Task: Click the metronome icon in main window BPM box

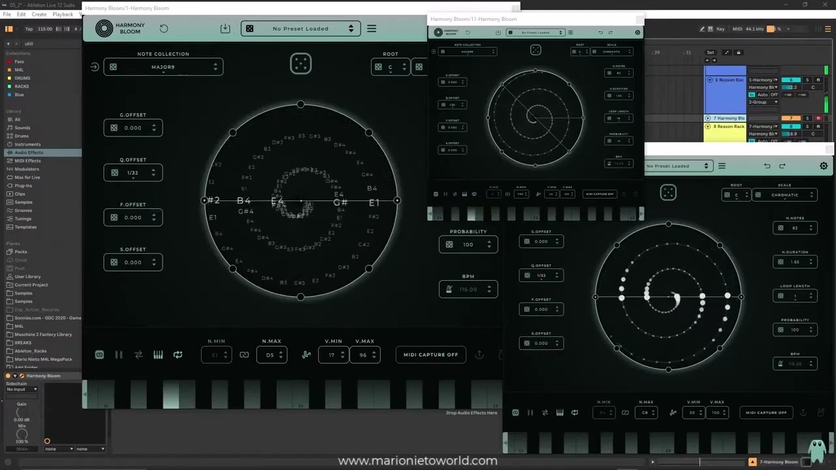Action: 449,289
